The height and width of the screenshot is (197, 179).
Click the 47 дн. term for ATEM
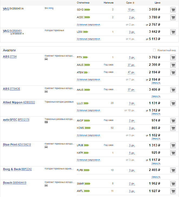[131, 72]
